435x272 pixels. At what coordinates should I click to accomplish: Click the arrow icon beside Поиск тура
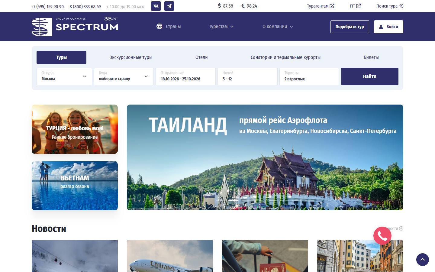click(401, 6)
